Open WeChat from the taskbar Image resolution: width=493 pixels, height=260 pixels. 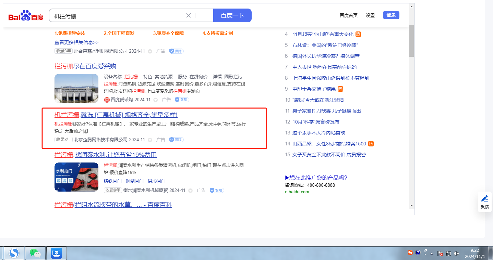[x=35, y=253]
